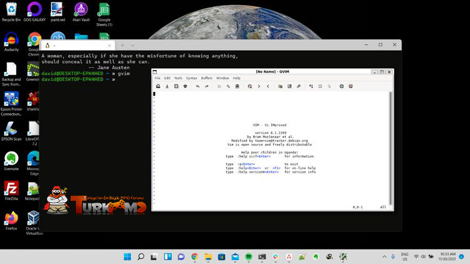Click the Paste clipboard icon in GVIM toolbar
Screen dimensions: 470x264
coord(237,86)
